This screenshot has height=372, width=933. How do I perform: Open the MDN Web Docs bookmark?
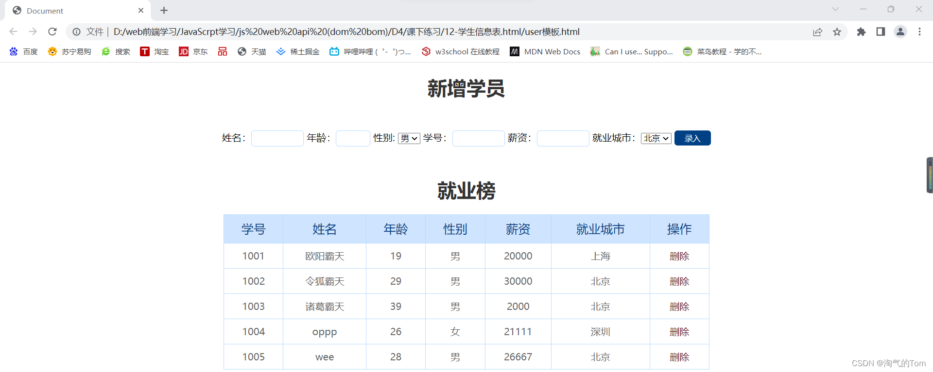click(545, 51)
